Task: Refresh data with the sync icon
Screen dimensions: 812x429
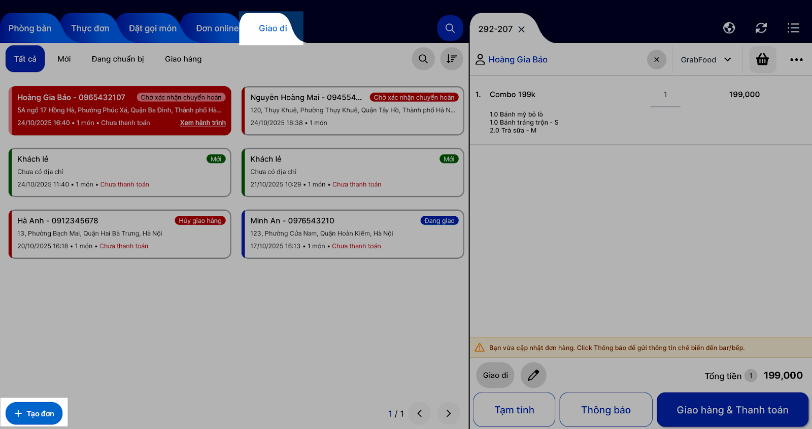Action: [761, 28]
